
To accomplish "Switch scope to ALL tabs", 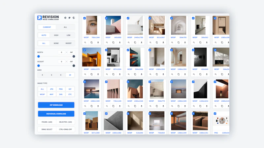I will [65, 27].
